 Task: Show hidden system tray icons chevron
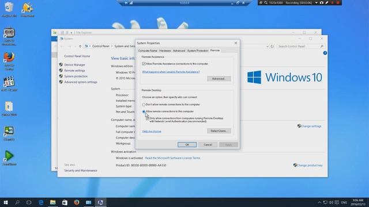click(319, 202)
